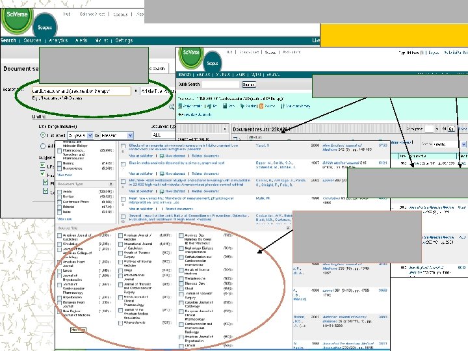
Task: Check the Lancet source title box
Action: pos(59,270)
